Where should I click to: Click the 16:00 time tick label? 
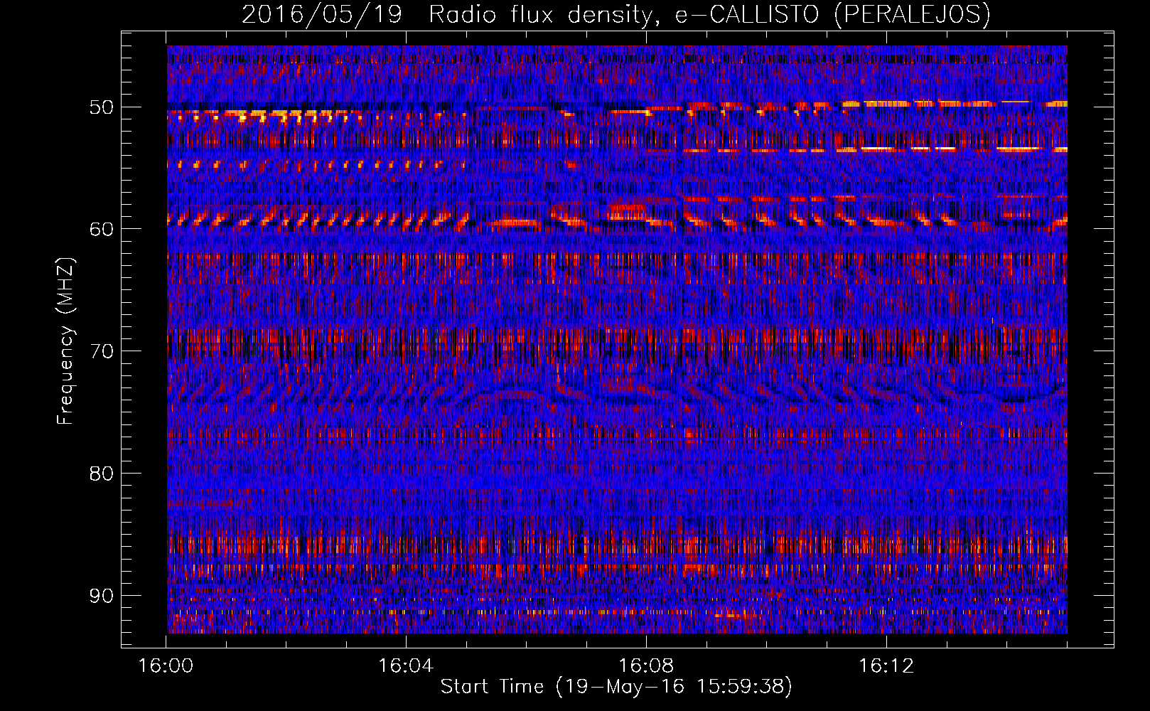point(166,666)
